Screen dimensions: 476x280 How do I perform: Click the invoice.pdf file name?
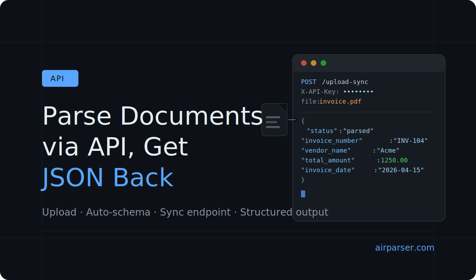340,101
